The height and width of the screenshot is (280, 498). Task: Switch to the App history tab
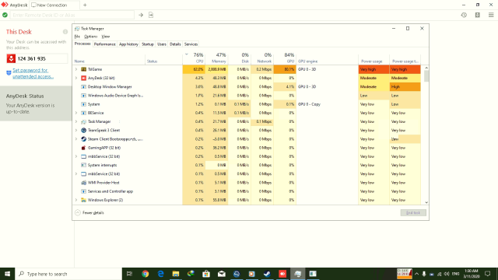(x=128, y=44)
